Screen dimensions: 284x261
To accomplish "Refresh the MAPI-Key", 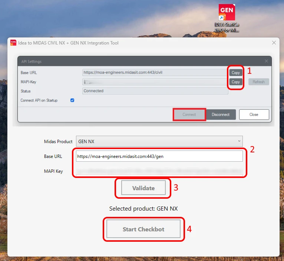I will (259, 82).
